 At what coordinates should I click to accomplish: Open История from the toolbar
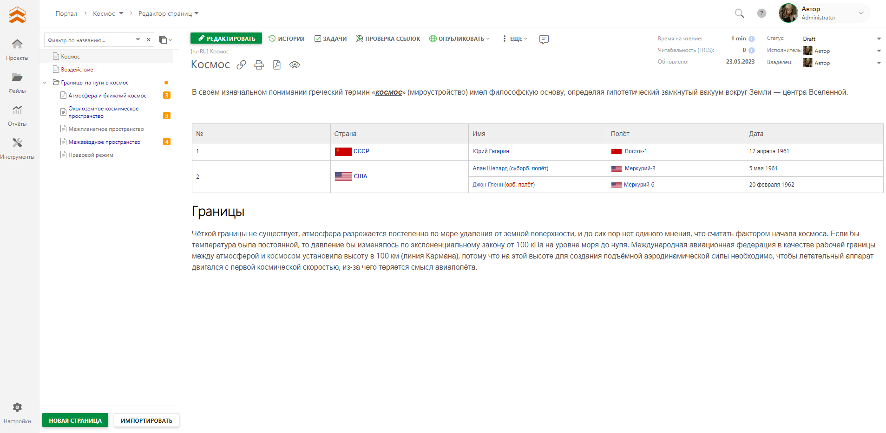coord(287,39)
